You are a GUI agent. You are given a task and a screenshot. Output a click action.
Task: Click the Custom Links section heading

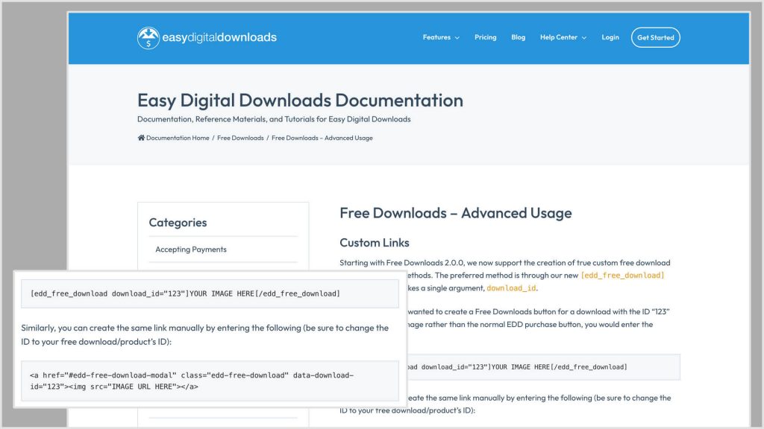click(x=374, y=243)
